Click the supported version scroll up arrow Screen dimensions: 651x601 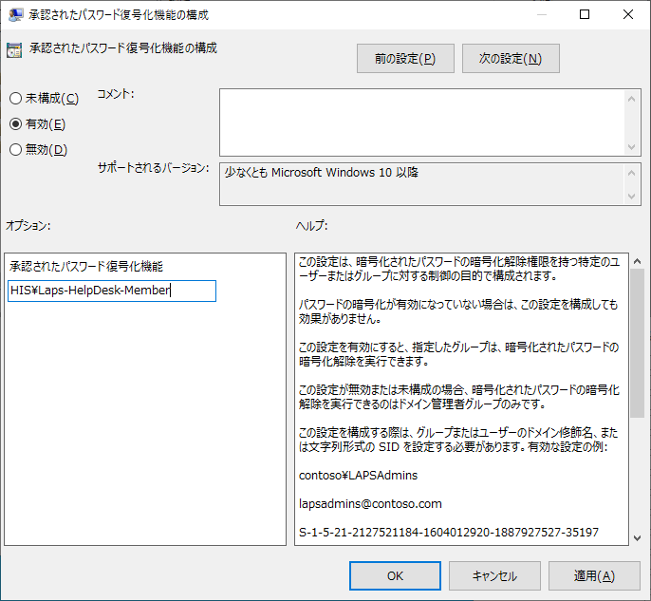633,172
